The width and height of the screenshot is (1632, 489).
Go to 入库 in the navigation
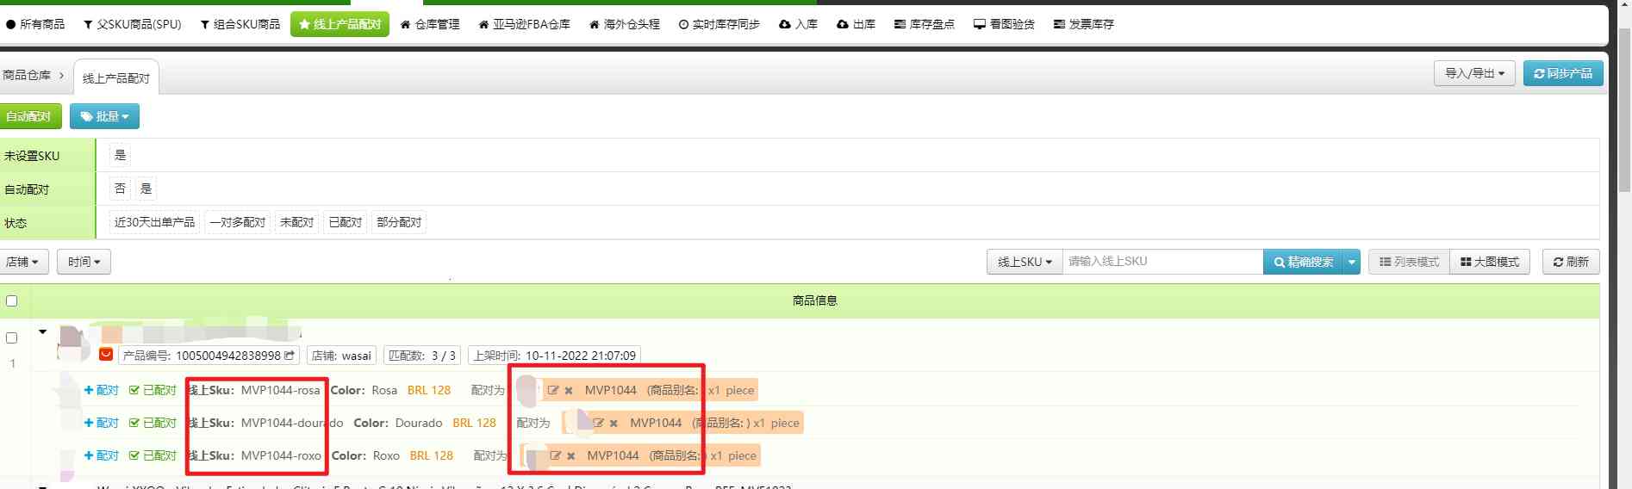(x=799, y=24)
